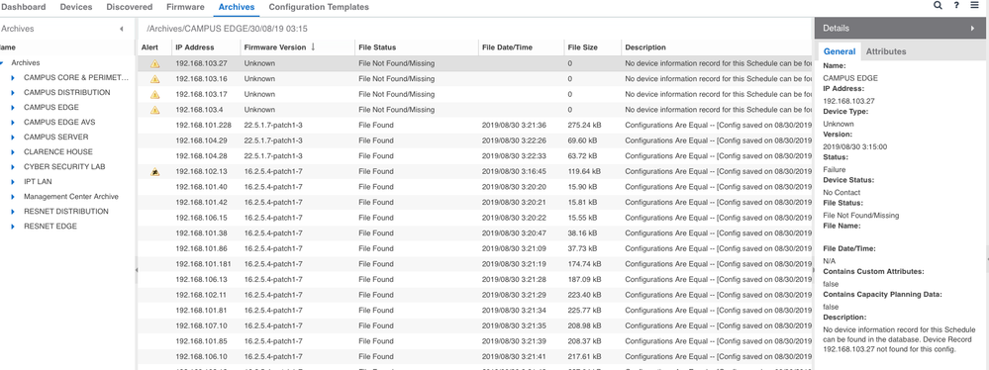Select the CLARENCE HOUSE tree item
This screenshot has width=989, height=370.
[58, 152]
